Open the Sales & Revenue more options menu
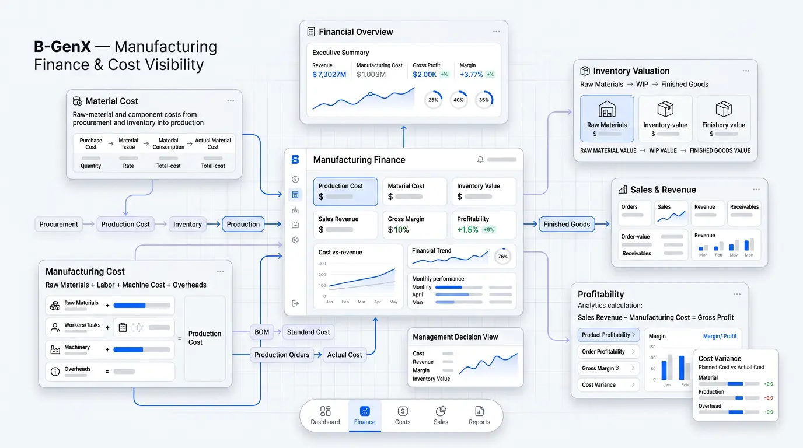The width and height of the screenshot is (803, 448). pyautogui.click(x=756, y=190)
